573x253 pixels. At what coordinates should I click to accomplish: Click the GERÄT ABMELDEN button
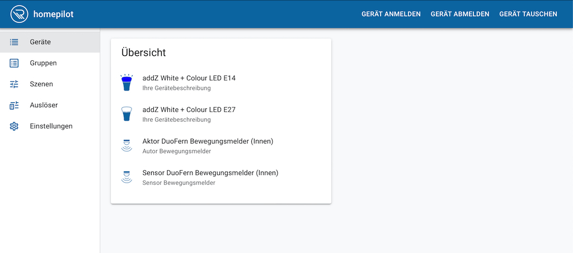(460, 14)
